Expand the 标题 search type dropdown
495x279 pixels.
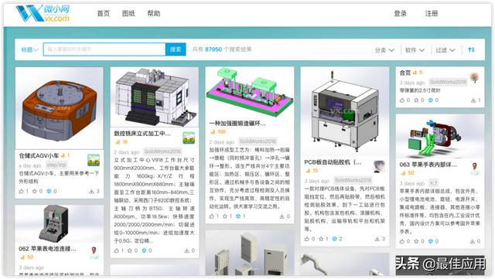[x=29, y=50]
